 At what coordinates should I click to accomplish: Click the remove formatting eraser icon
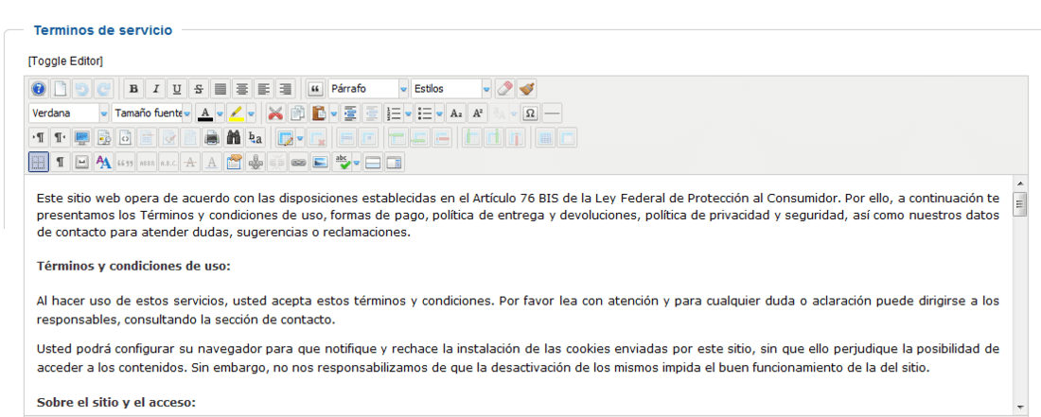[x=505, y=88]
